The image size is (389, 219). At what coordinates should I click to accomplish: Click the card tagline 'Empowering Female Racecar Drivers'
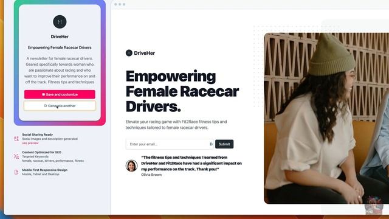pyautogui.click(x=60, y=47)
